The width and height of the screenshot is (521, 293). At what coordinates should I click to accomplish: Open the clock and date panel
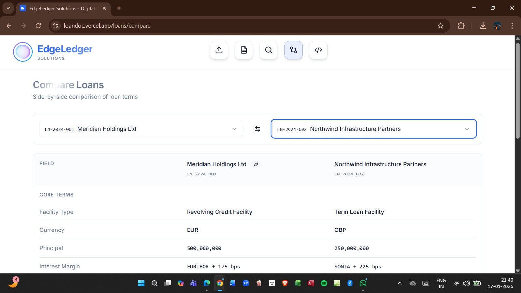(500, 283)
